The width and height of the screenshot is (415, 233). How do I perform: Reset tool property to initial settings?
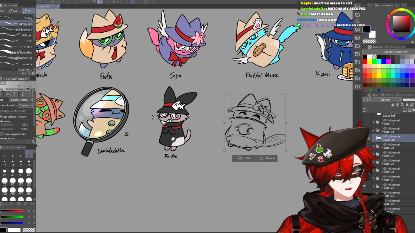click(29, 142)
